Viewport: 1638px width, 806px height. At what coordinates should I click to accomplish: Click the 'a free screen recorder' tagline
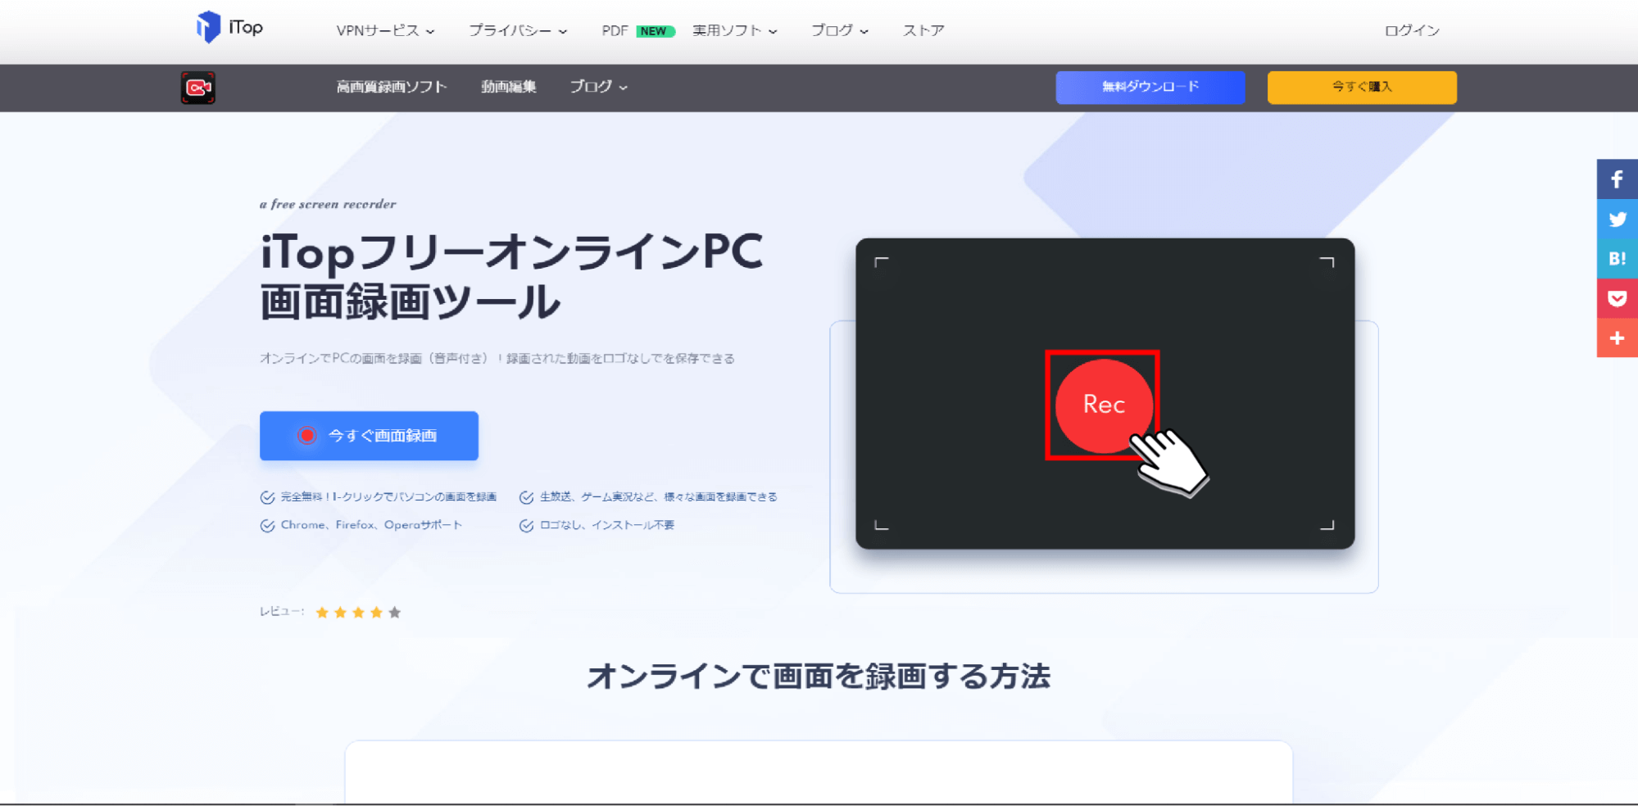pos(328,204)
